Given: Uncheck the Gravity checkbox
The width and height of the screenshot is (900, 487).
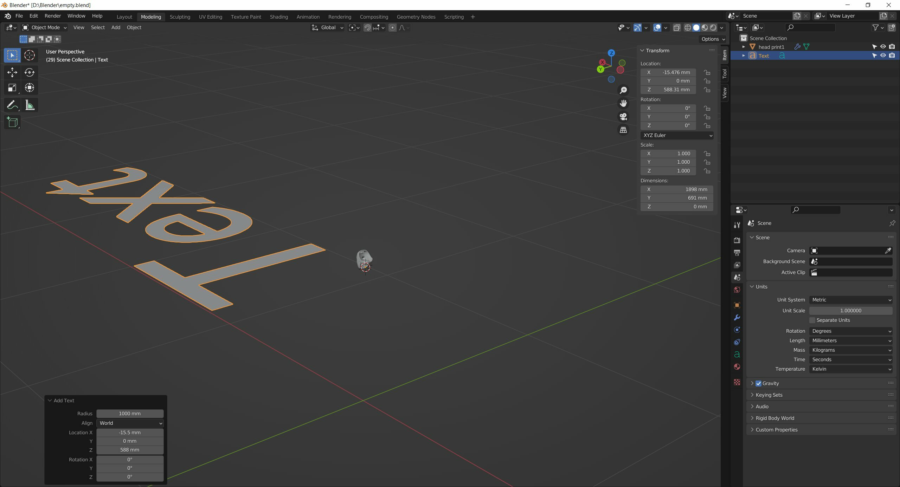Looking at the screenshot, I should click(x=758, y=383).
